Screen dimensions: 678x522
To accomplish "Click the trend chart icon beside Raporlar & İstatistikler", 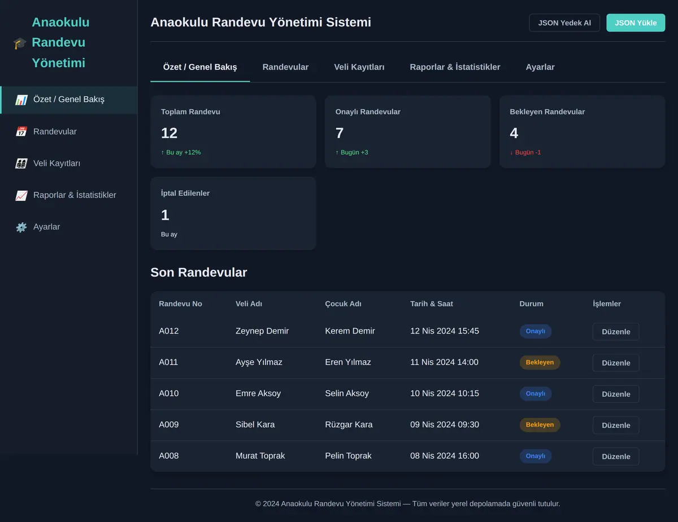I will pyautogui.click(x=21, y=195).
